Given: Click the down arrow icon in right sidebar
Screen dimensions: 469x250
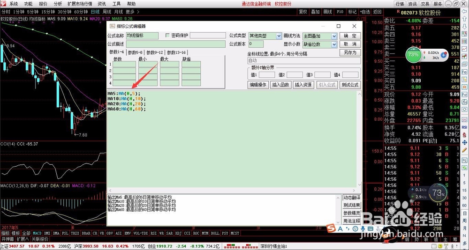Looking at the screenshot, I should 465,26.
